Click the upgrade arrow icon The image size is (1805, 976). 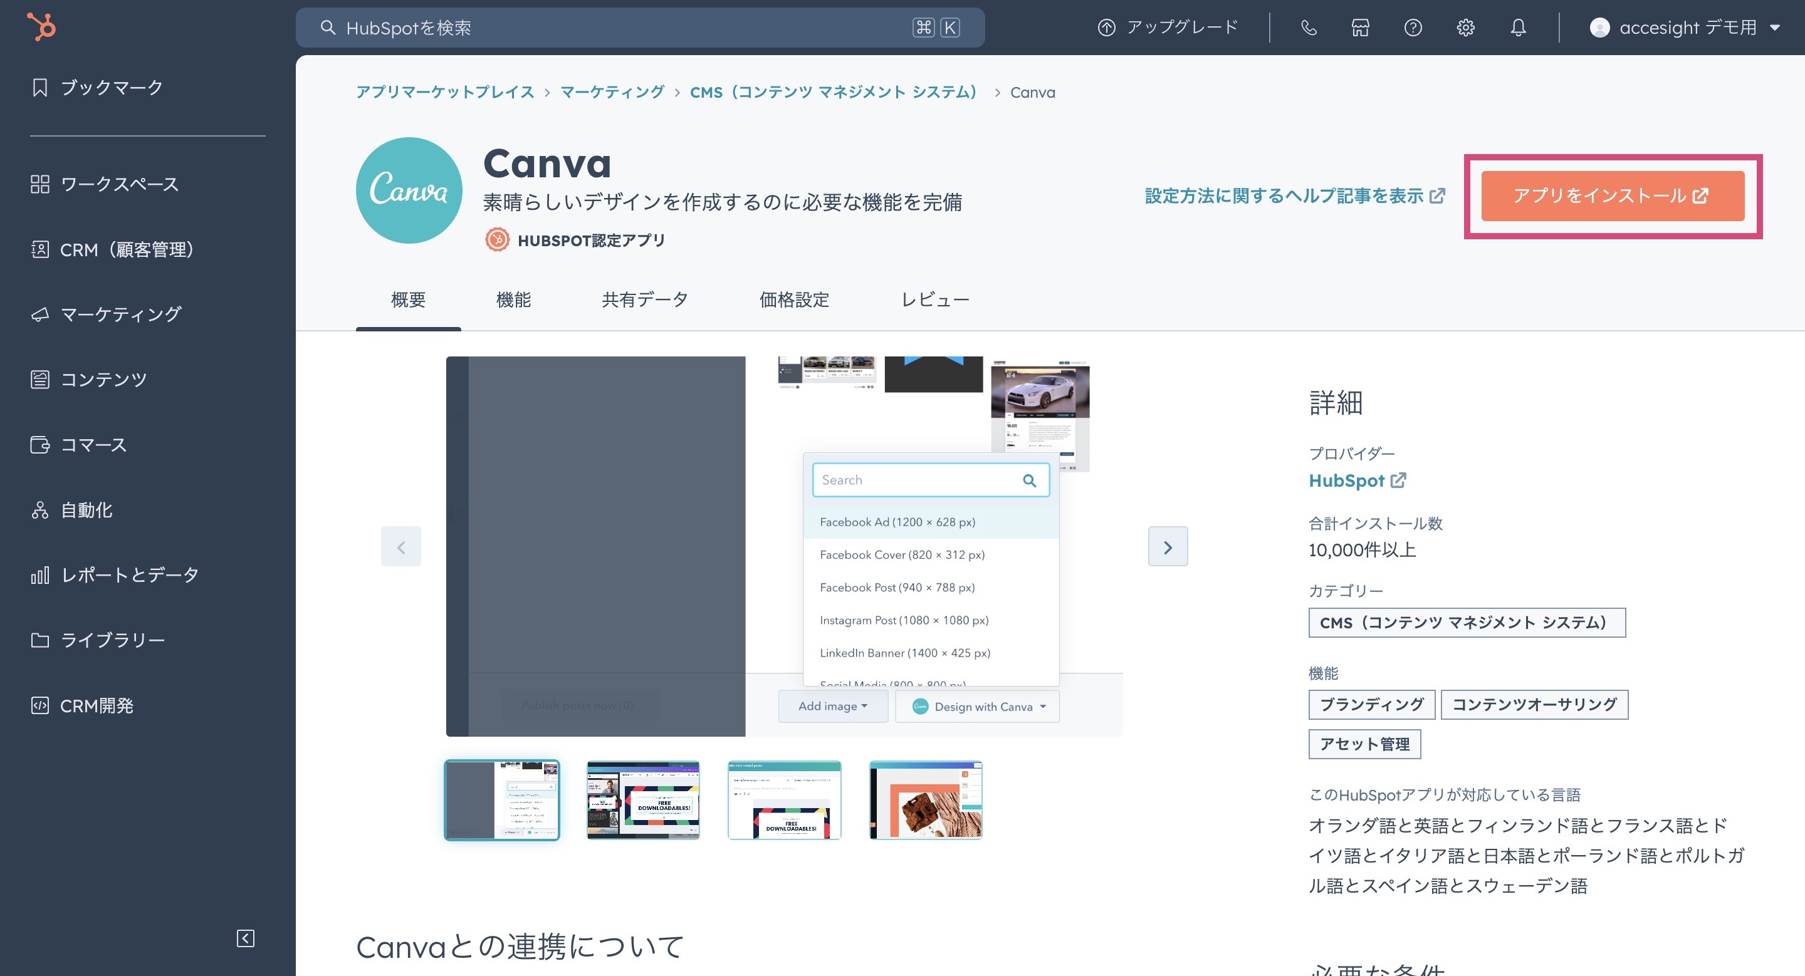pyautogui.click(x=1106, y=28)
